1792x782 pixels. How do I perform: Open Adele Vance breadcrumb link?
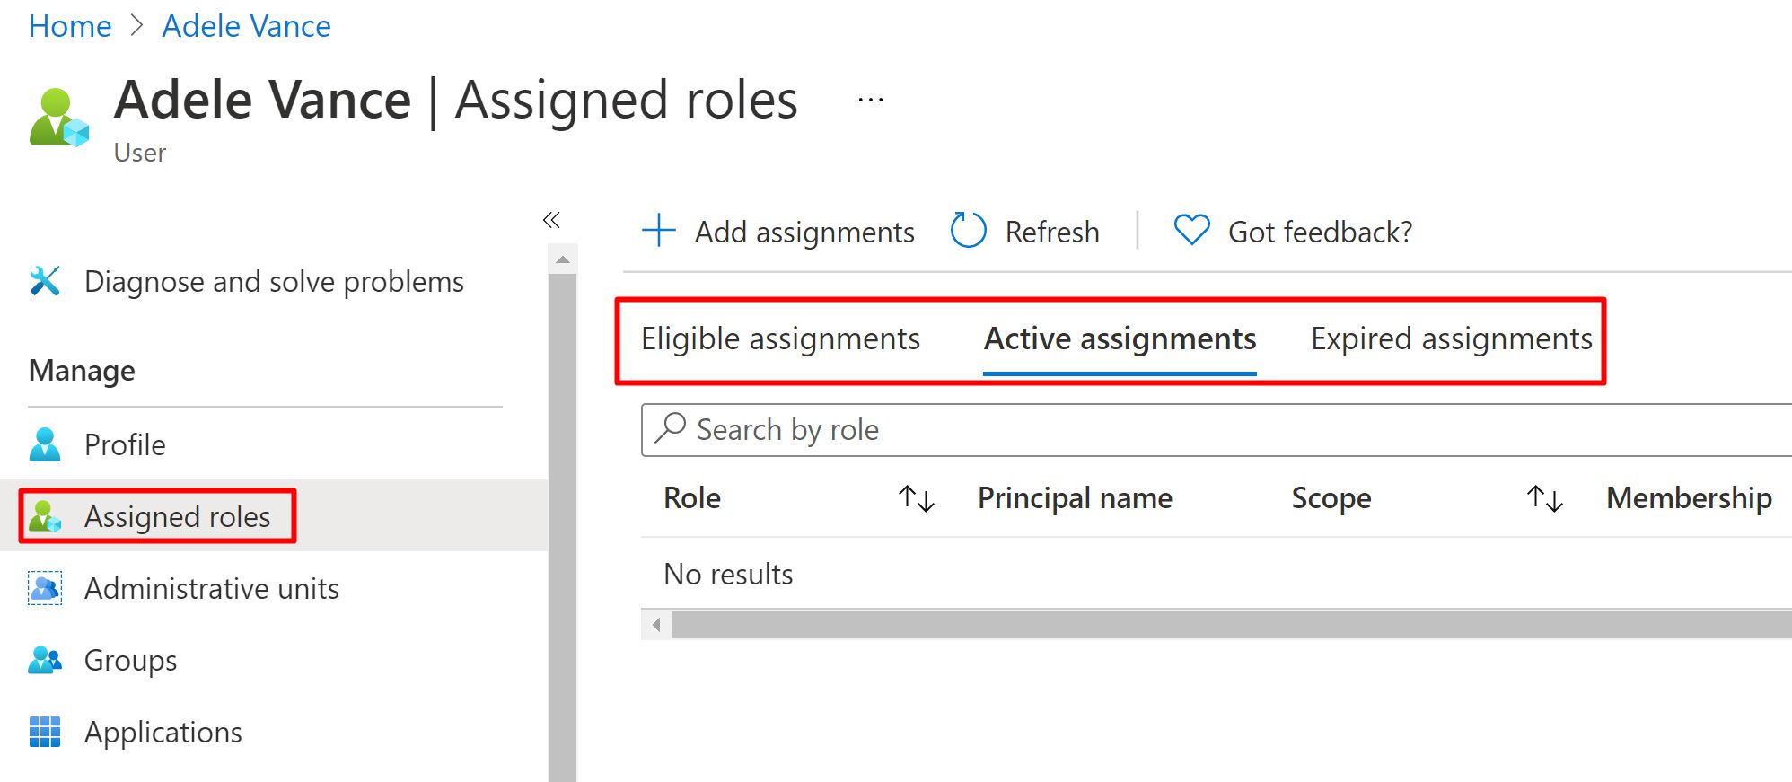coord(246,26)
